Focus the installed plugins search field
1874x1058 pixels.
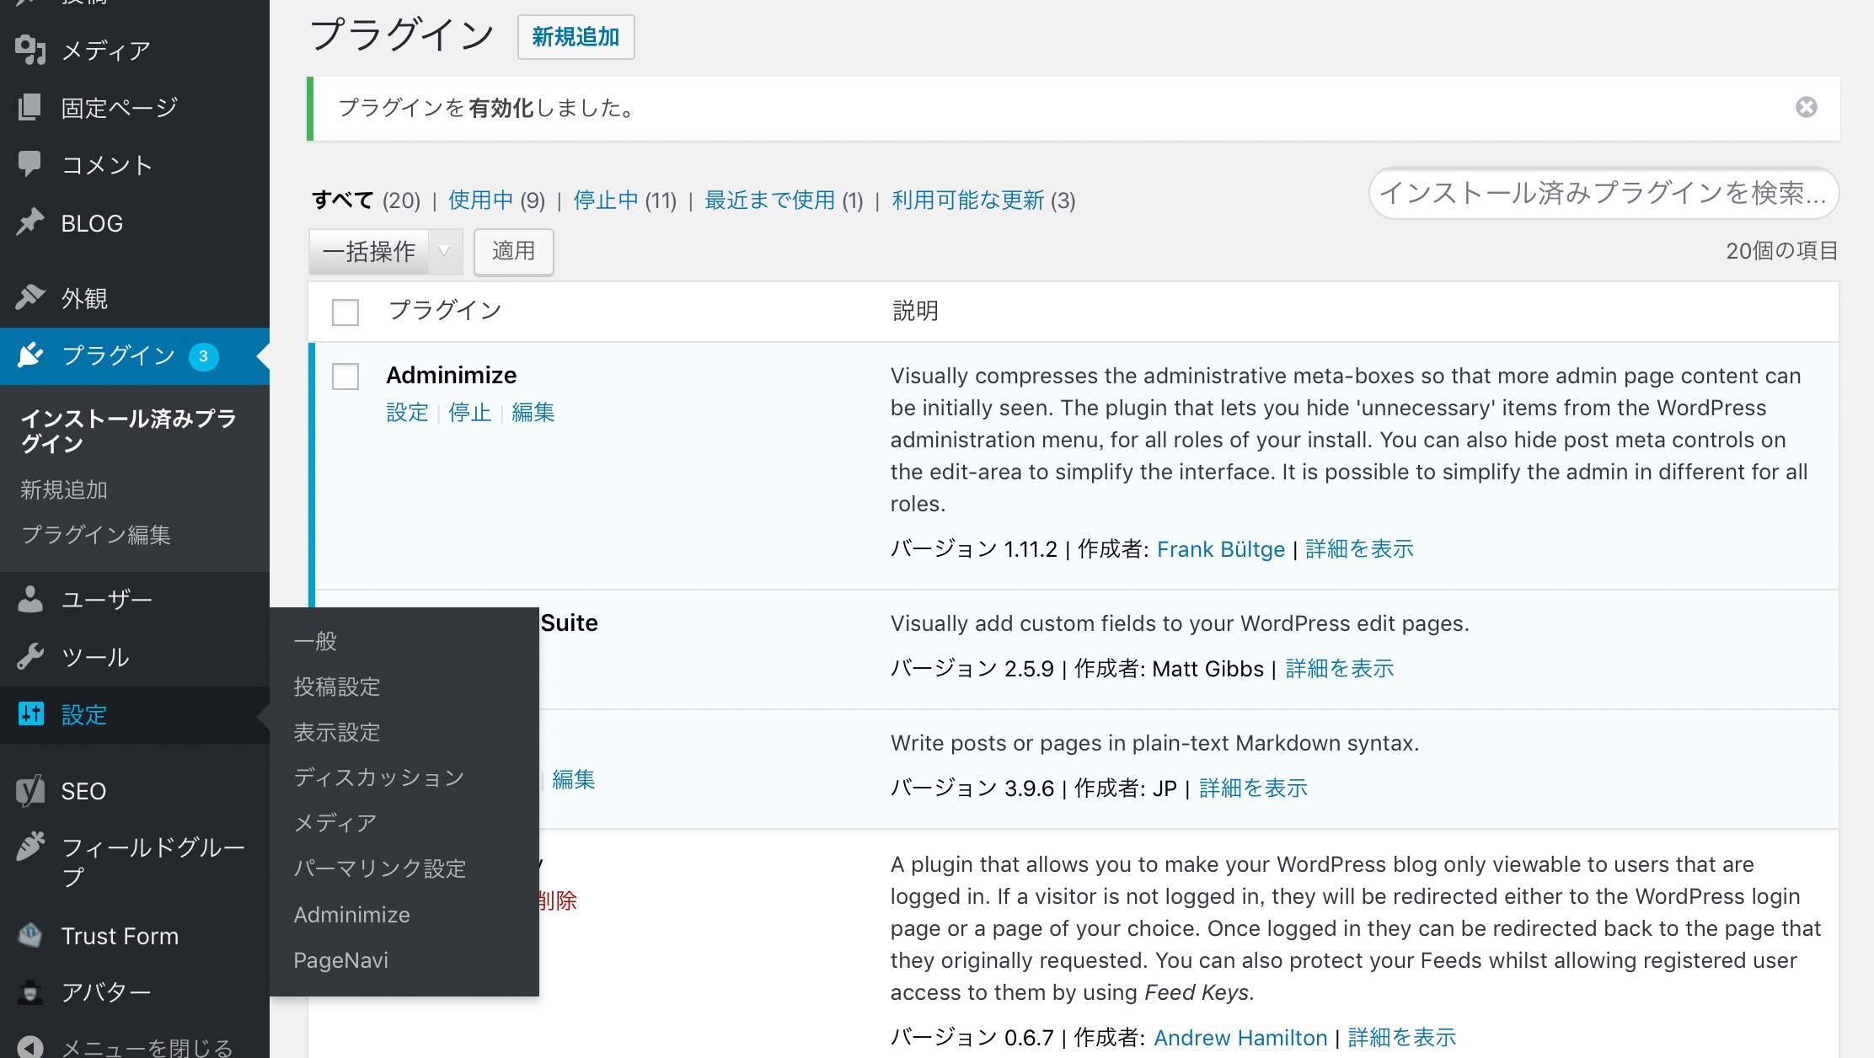click(x=1603, y=193)
